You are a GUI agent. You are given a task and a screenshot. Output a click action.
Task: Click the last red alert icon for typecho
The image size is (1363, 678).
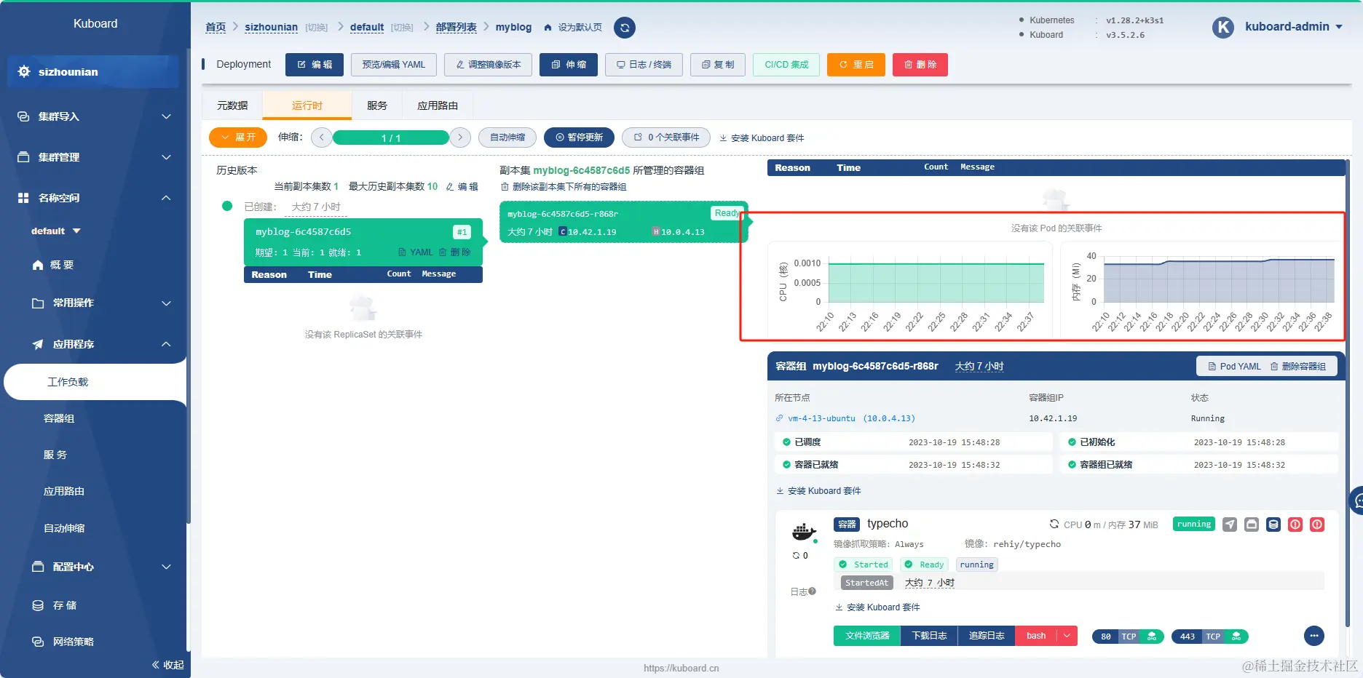[x=1317, y=525]
